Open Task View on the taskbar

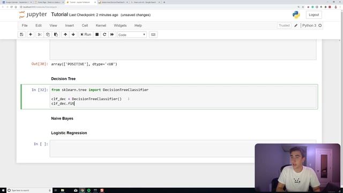pyautogui.click(x=56, y=190)
